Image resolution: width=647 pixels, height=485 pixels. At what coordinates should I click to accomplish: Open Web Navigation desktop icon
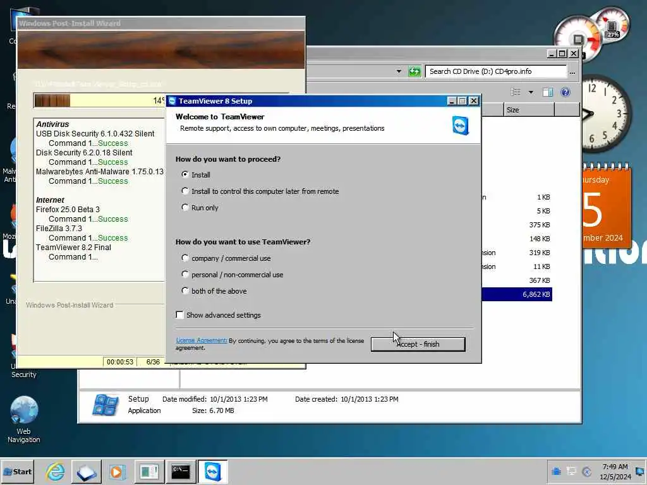coord(23,419)
